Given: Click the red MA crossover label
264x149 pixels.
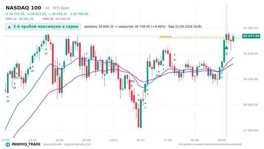Looking at the screenshot, I should click(x=132, y=81).
